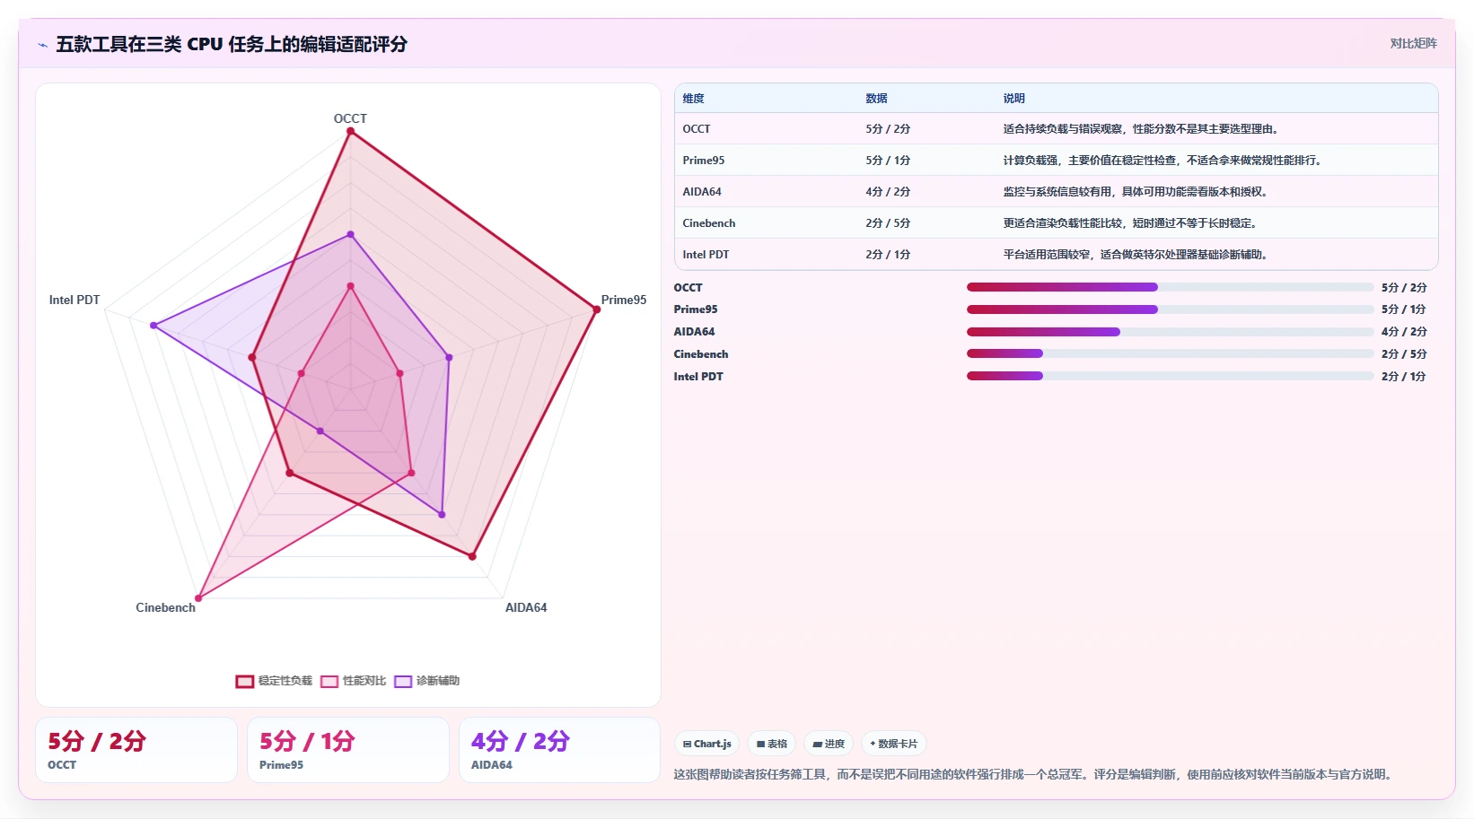Toggle the 稳定性负载 legend series
This screenshot has width=1474, height=819.
tap(274, 681)
